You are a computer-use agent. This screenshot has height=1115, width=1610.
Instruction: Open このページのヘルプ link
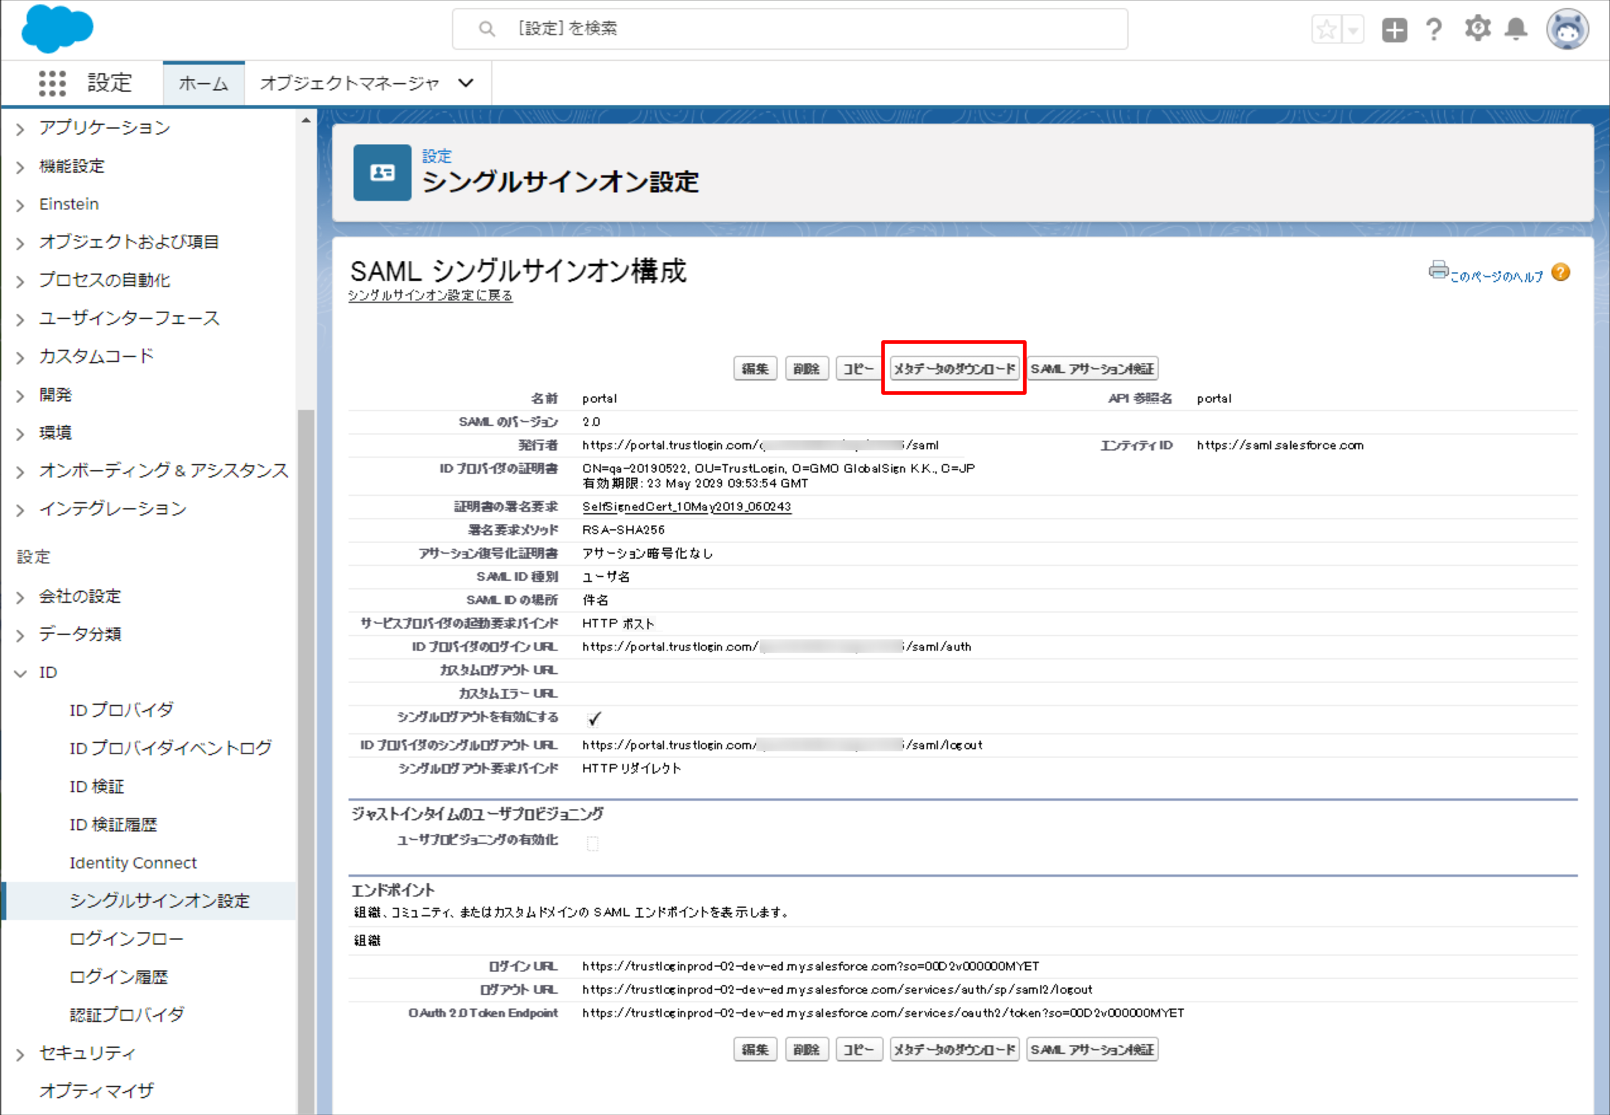(x=1496, y=277)
